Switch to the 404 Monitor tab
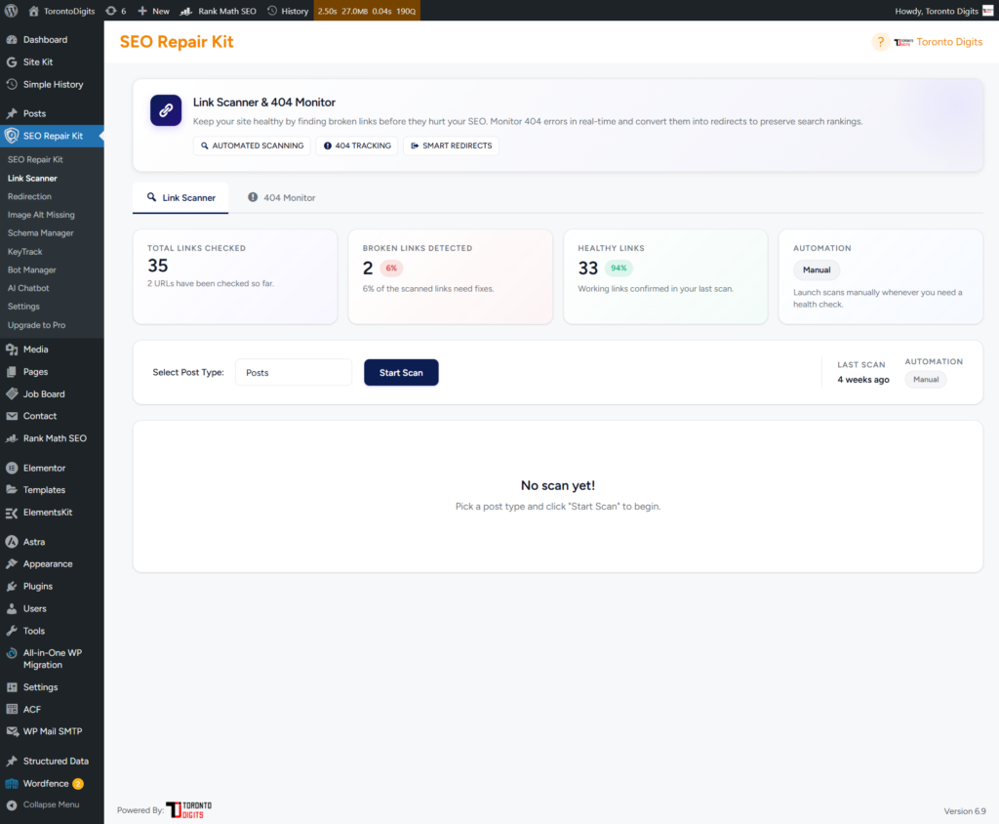The height and width of the screenshot is (824, 999). (x=281, y=197)
